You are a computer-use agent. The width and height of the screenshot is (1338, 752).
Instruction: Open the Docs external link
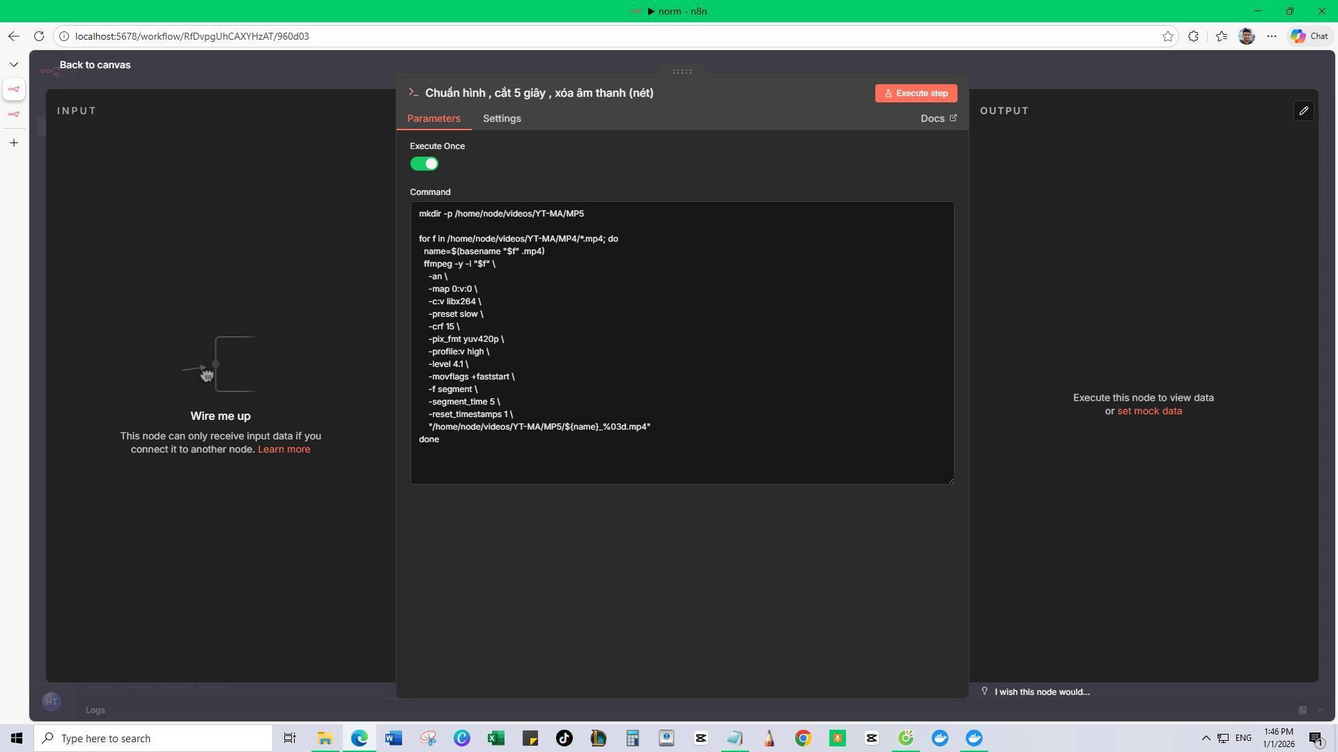point(938,118)
